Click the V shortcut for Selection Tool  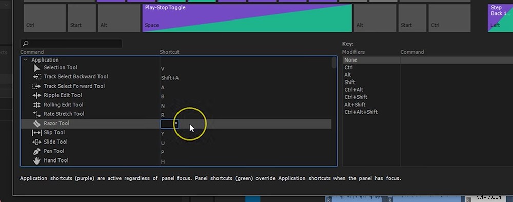pyautogui.click(x=163, y=69)
